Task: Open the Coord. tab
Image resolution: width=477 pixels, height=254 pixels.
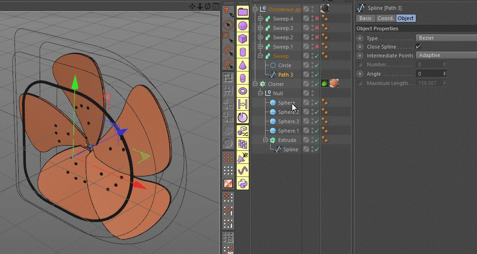Action: [x=386, y=18]
